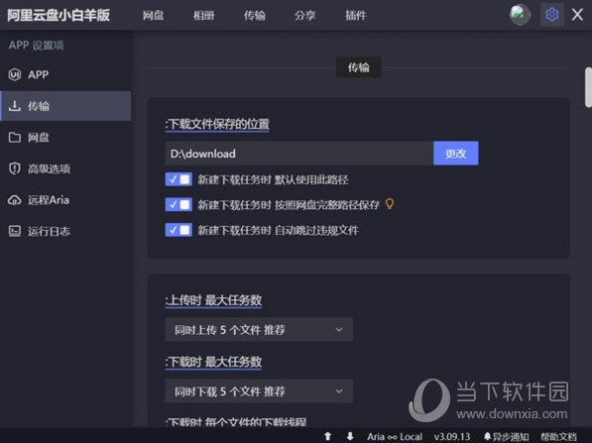Open the 传输 top menu tab

(x=255, y=15)
